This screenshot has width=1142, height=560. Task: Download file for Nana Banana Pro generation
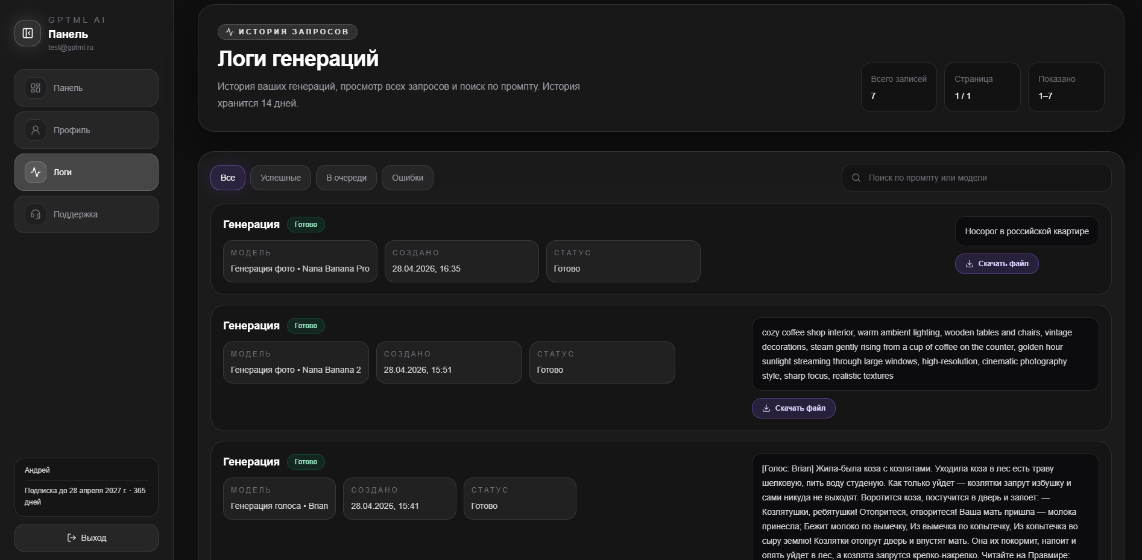(x=997, y=264)
